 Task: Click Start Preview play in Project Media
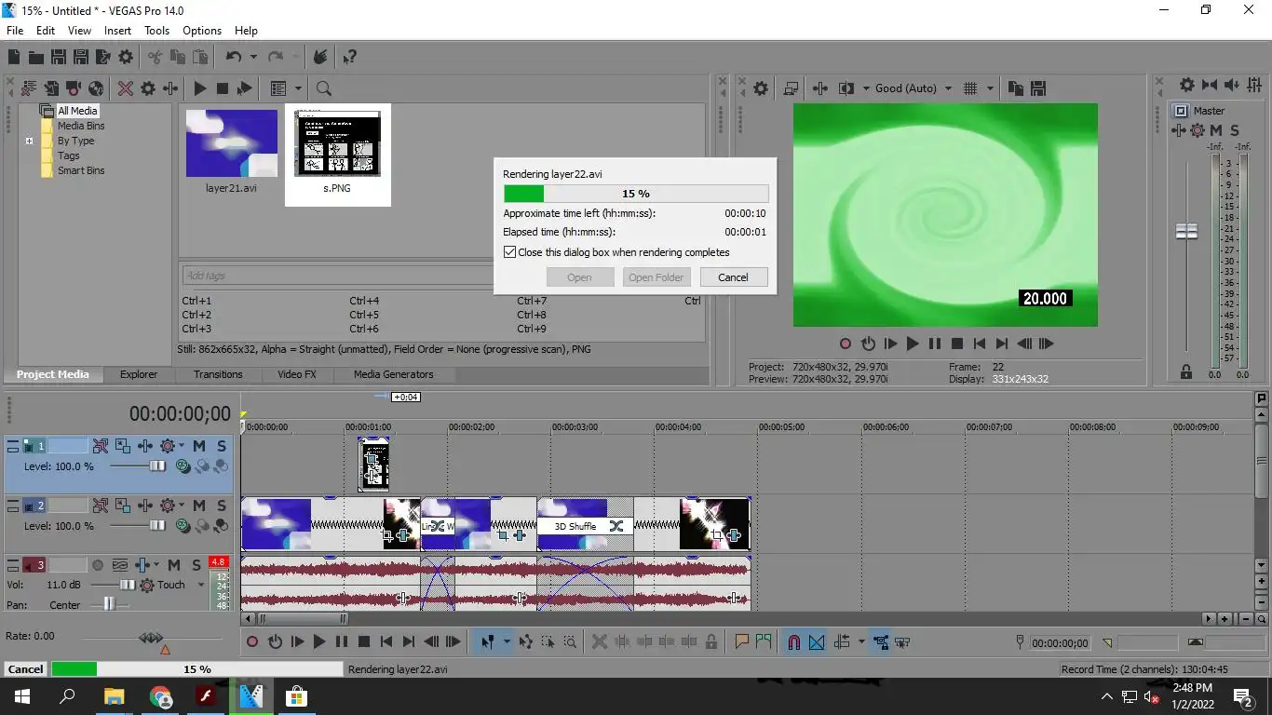coord(199,88)
